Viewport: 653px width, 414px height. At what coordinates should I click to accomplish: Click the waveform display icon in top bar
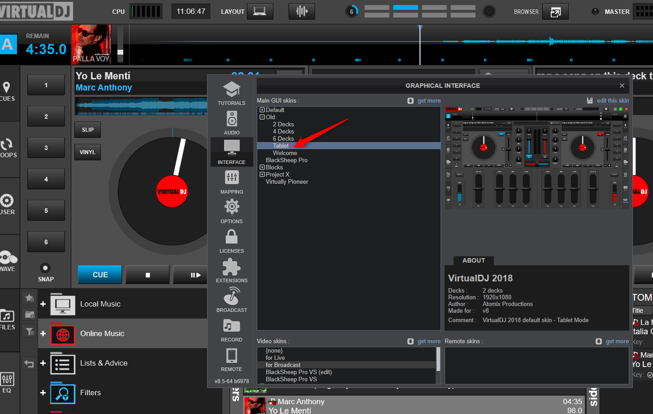tap(302, 12)
